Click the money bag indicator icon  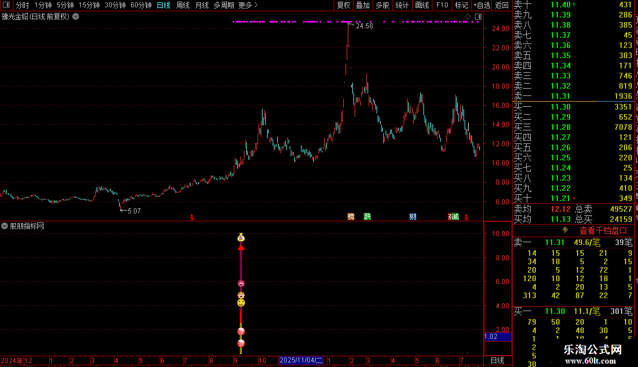pos(241,237)
